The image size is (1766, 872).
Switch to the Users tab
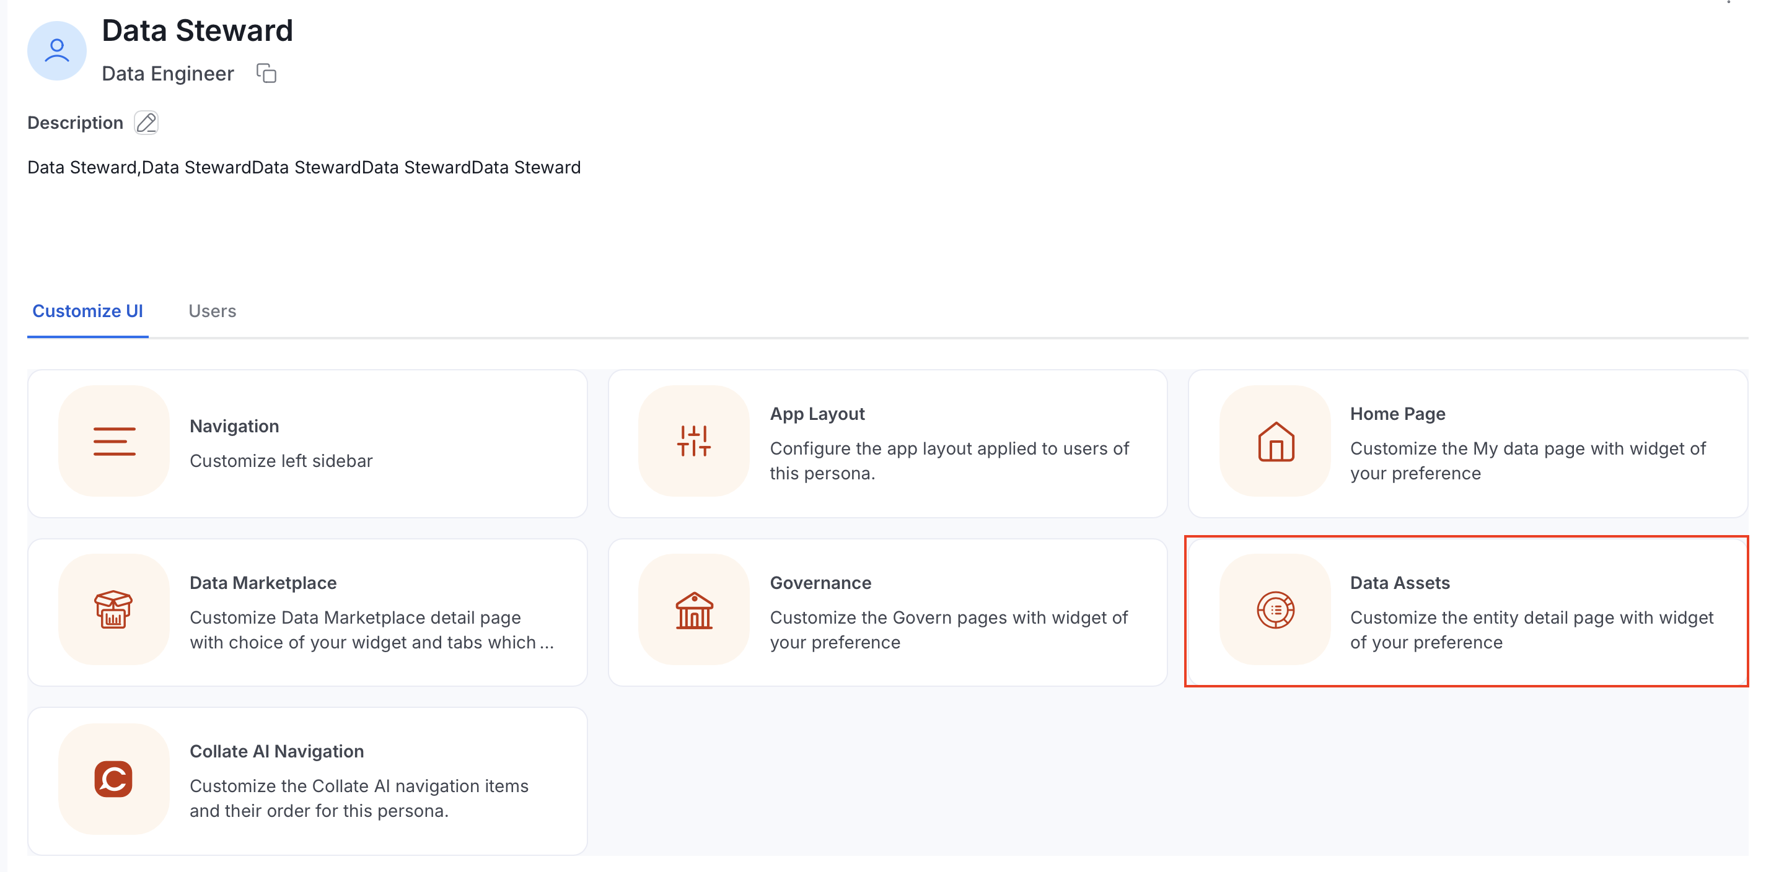point(213,311)
